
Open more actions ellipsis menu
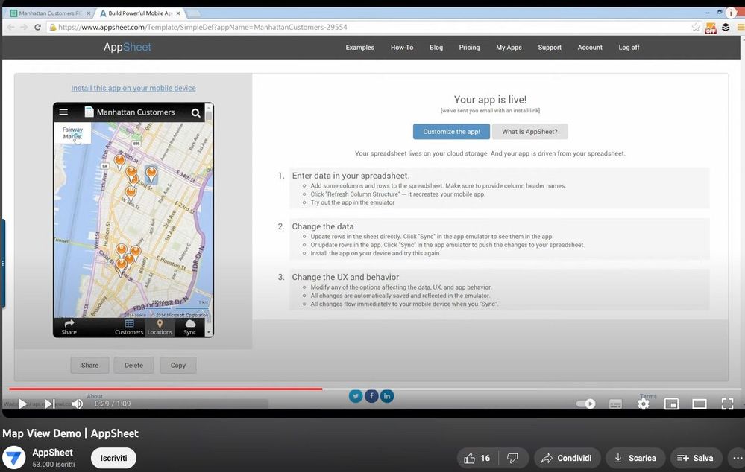tap(738, 459)
